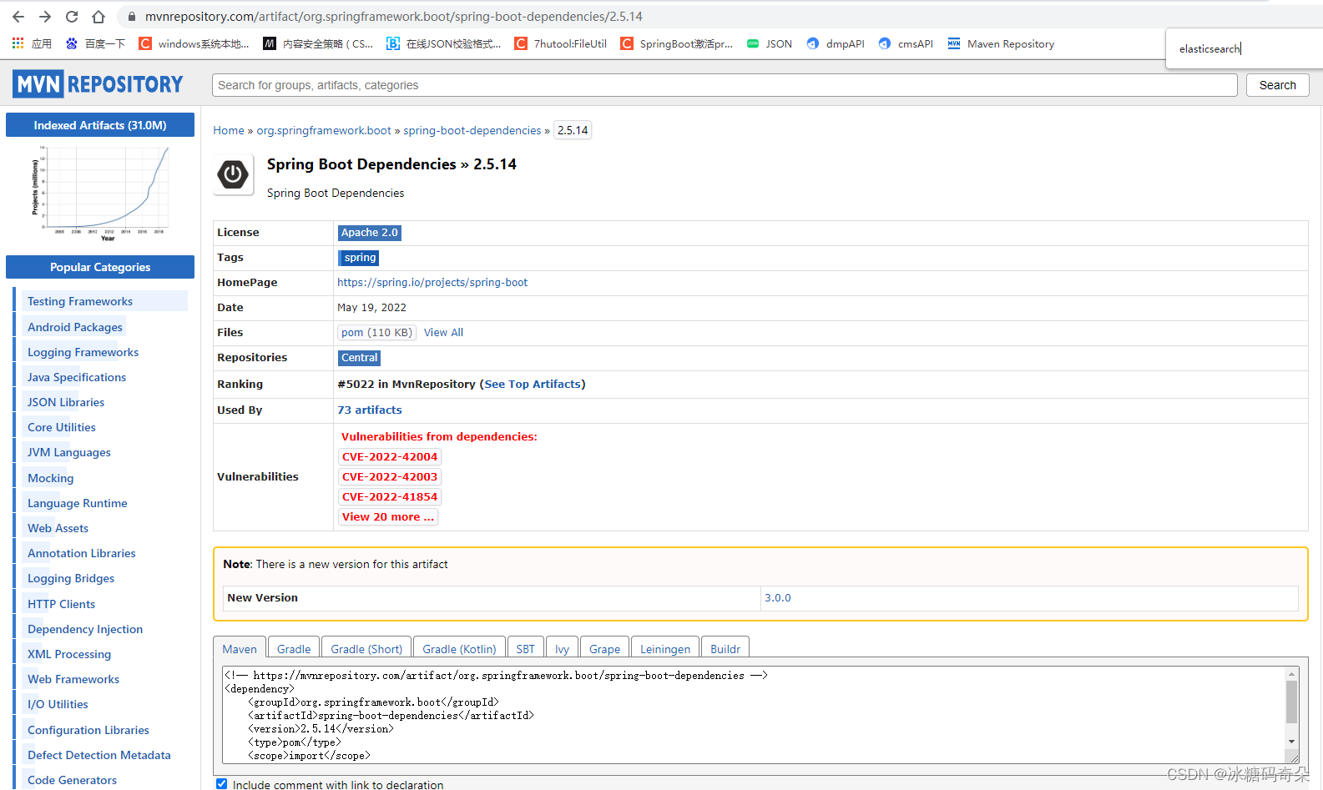Click the indexed artifacts growth chart
This screenshot has width=1323, height=790.
pos(100,194)
